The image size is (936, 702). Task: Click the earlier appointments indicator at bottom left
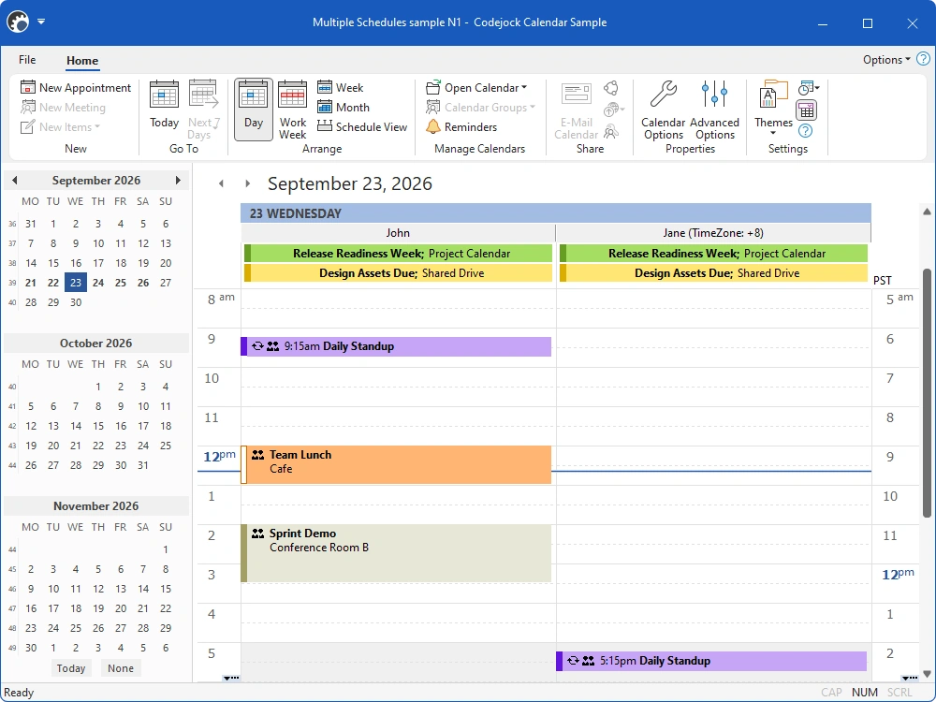coord(231,678)
